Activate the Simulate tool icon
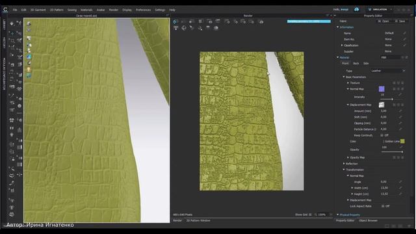 [x=12, y=23]
